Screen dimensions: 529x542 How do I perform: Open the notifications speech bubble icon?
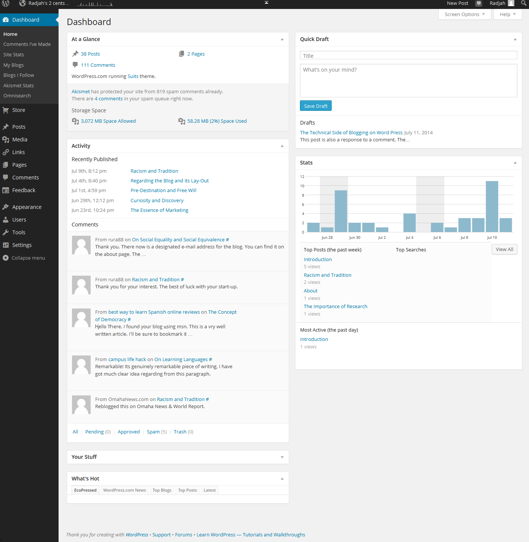click(479, 3)
